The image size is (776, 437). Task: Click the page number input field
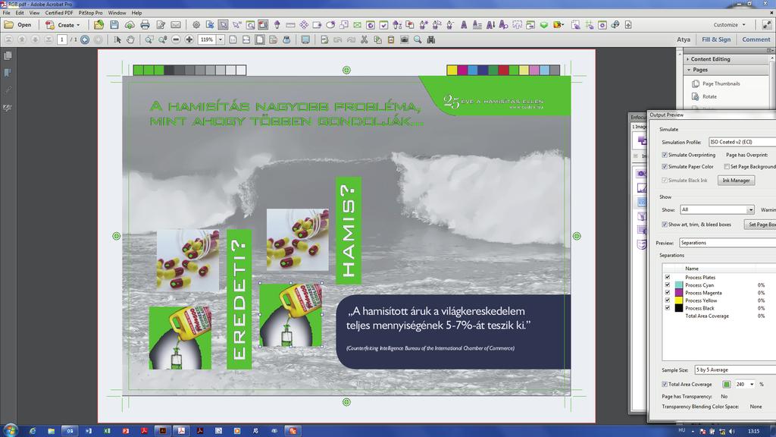62,39
